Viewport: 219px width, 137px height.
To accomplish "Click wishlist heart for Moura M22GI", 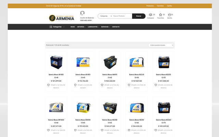I will pos(129,130).
